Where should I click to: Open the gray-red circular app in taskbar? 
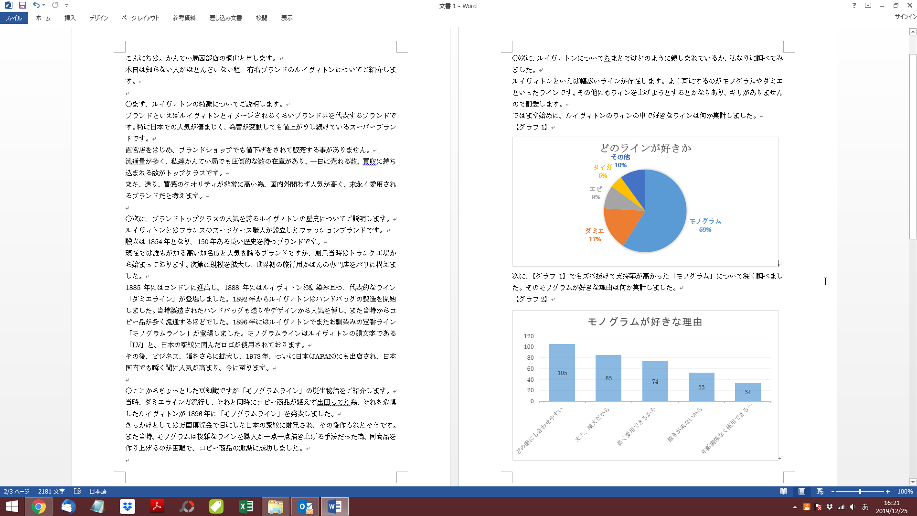187,506
